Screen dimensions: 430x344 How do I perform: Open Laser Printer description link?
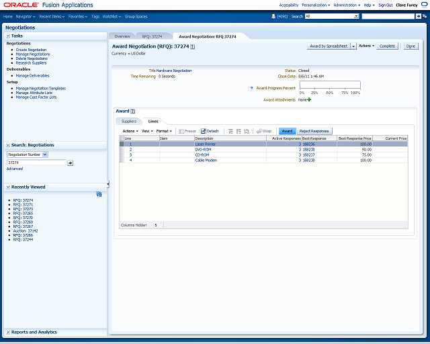[206, 144]
